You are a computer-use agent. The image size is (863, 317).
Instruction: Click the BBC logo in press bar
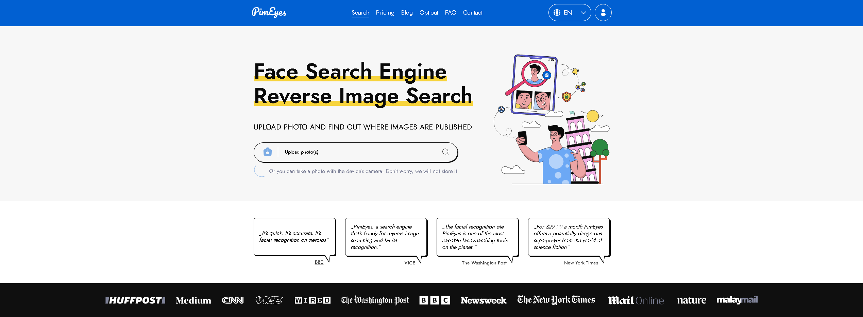(x=435, y=300)
